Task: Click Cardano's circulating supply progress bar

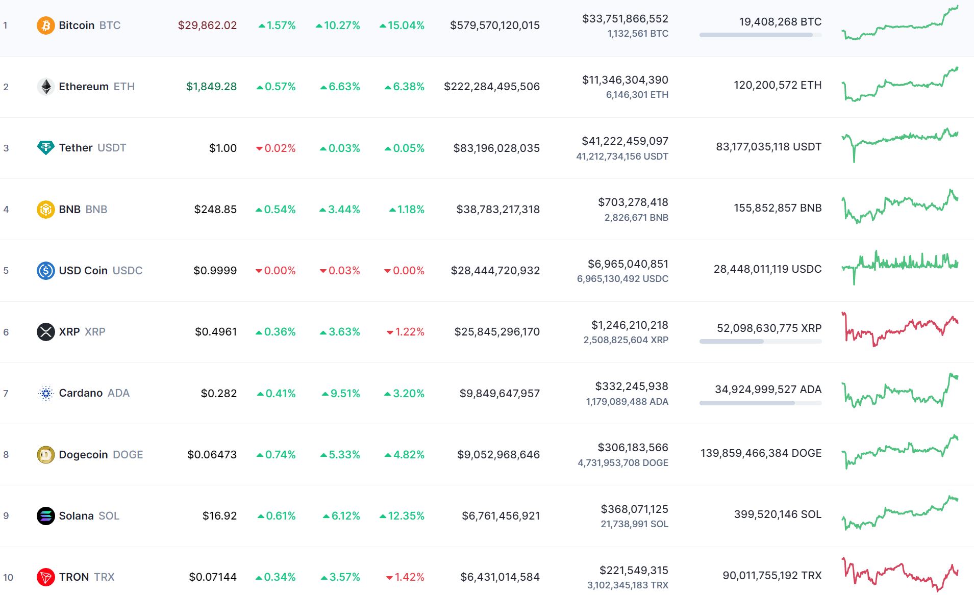Action: coord(760,403)
